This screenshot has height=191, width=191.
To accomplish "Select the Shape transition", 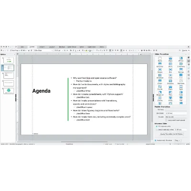I will (x=160, y=71).
